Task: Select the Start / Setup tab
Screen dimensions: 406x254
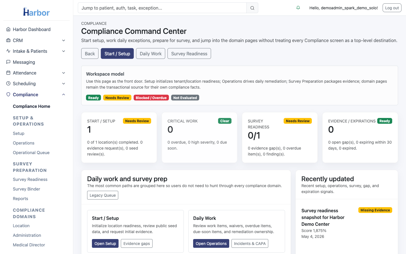Action: (x=117, y=54)
